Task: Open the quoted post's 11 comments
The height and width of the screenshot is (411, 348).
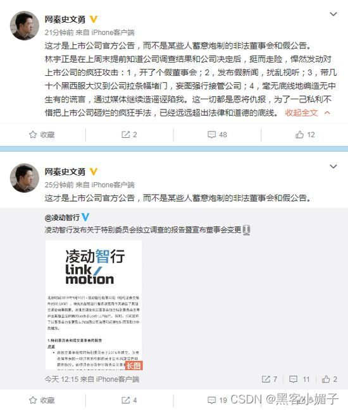Action: coord(299,379)
